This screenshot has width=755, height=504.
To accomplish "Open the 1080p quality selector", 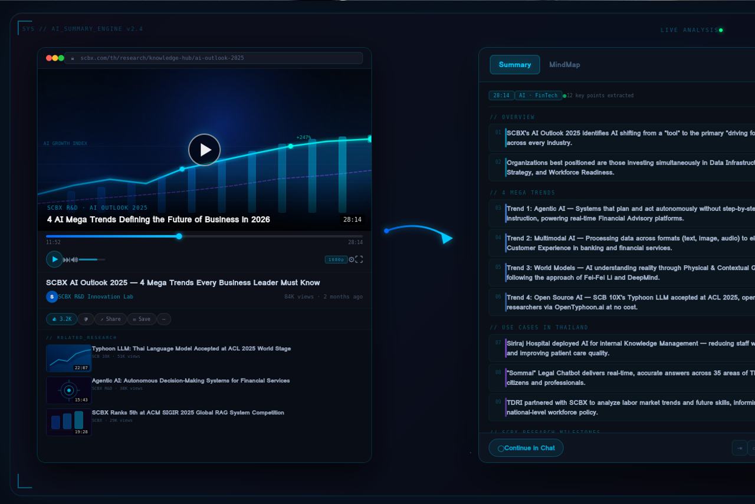I will pyautogui.click(x=336, y=259).
